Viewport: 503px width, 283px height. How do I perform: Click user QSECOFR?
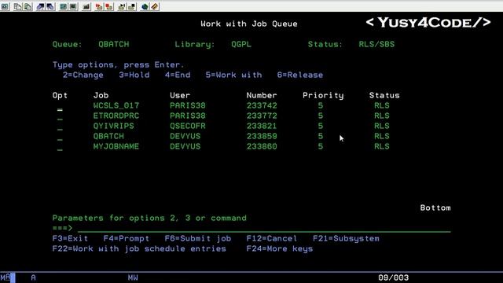pyautogui.click(x=188, y=126)
